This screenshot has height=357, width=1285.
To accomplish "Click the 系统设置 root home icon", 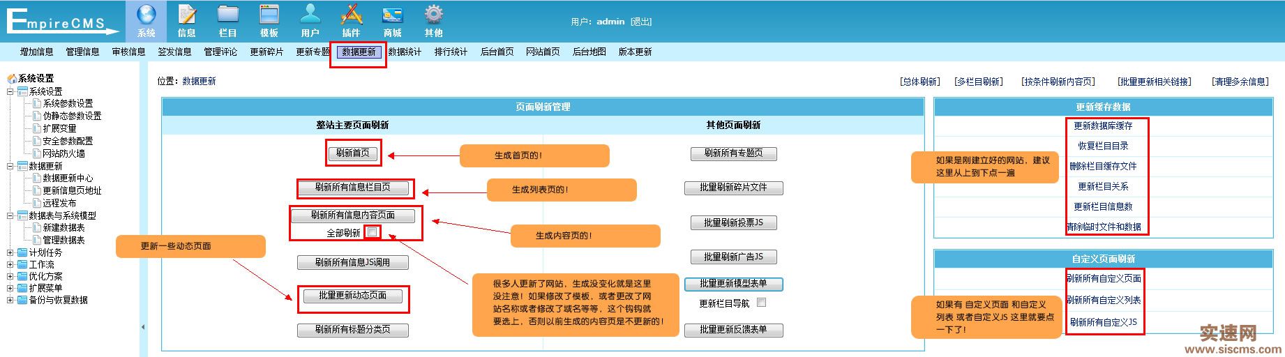I will 12,79.
